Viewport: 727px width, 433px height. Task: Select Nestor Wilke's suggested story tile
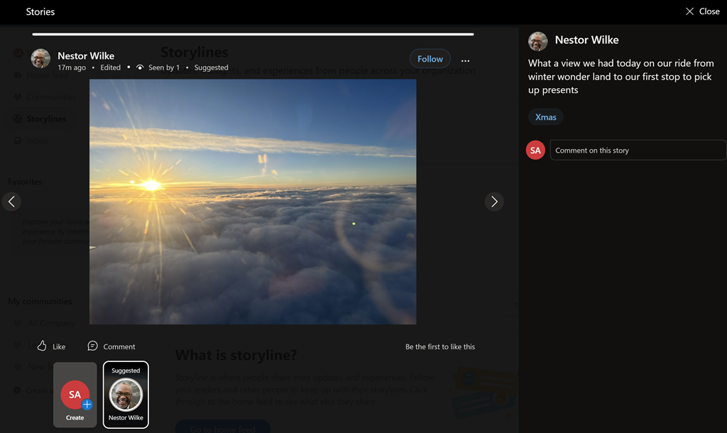click(x=126, y=395)
